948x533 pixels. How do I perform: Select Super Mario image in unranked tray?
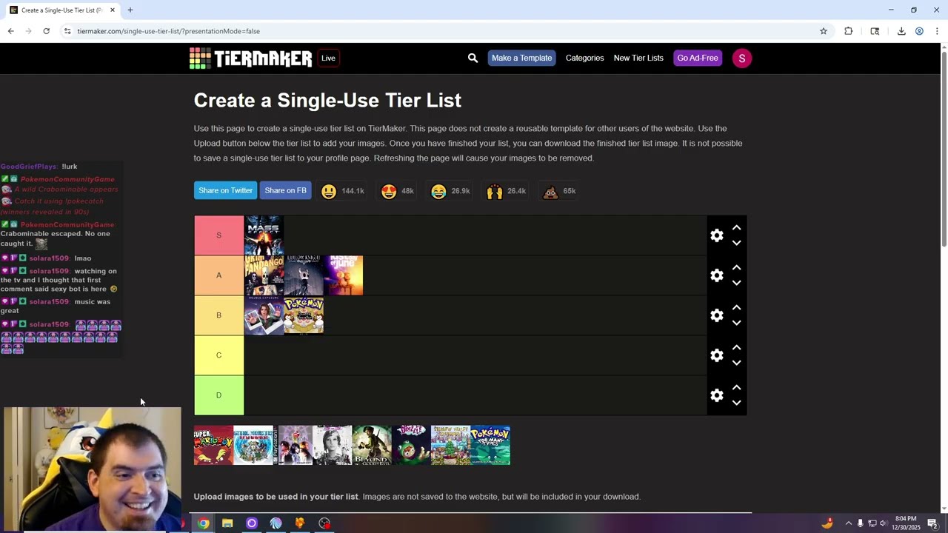click(213, 445)
